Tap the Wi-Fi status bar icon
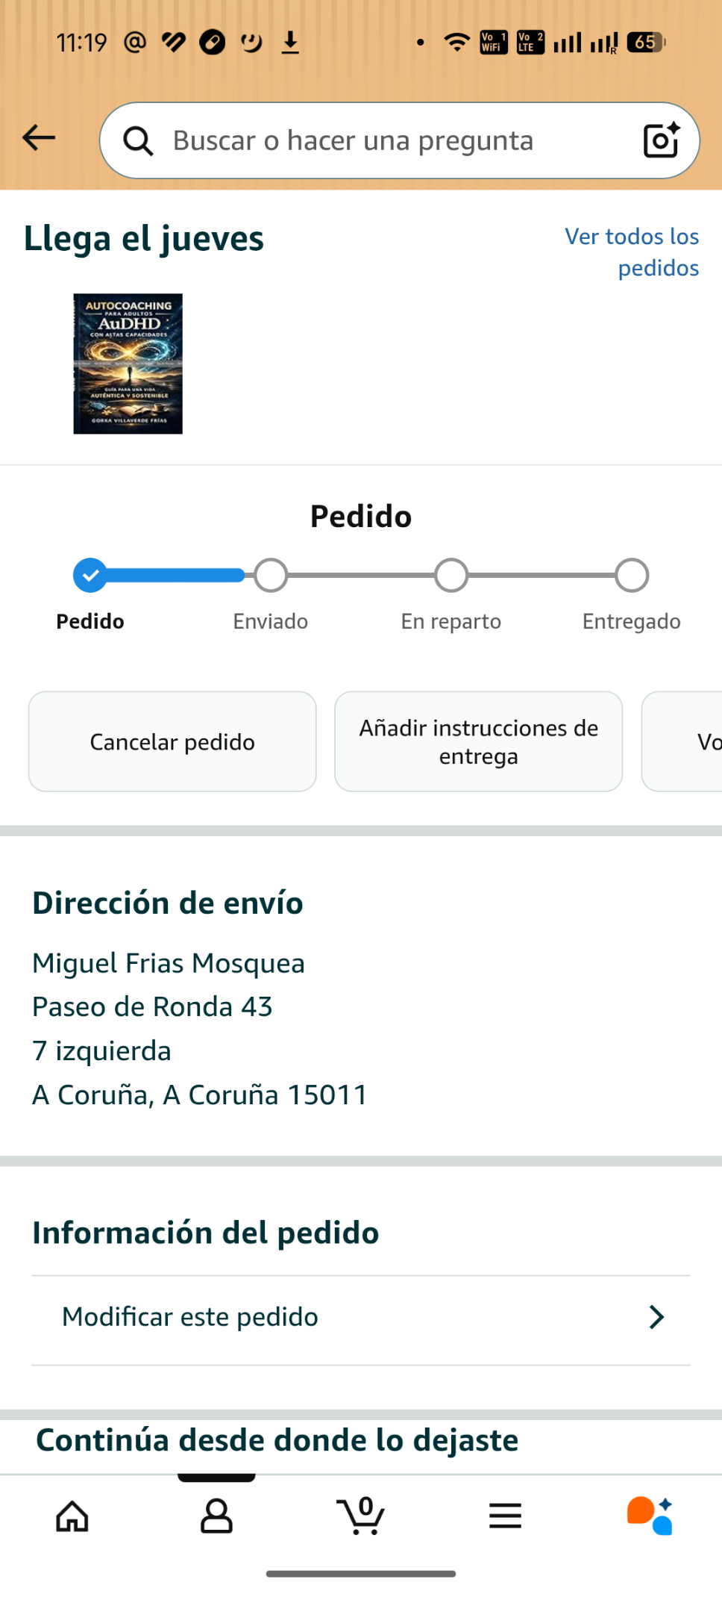Screen dimensions: 722x1600 (x=456, y=43)
